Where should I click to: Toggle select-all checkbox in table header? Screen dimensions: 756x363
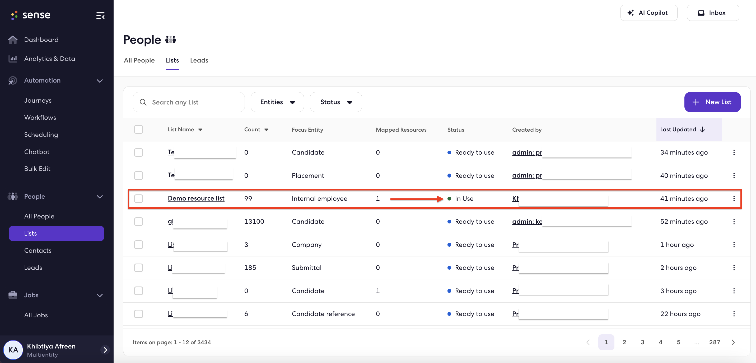coord(138,129)
